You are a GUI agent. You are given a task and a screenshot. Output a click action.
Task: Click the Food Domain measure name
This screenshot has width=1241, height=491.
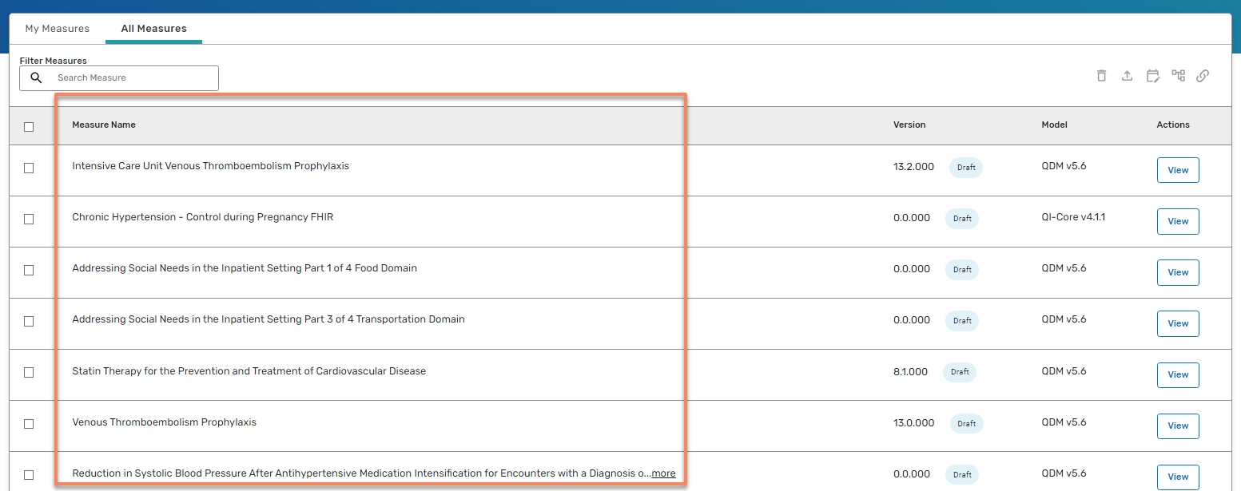(x=245, y=268)
